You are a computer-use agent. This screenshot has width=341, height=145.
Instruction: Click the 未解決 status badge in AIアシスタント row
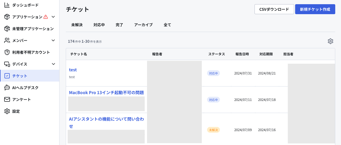coord(213,130)
